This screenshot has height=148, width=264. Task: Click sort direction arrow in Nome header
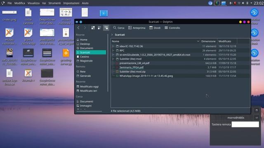[198, 41]
